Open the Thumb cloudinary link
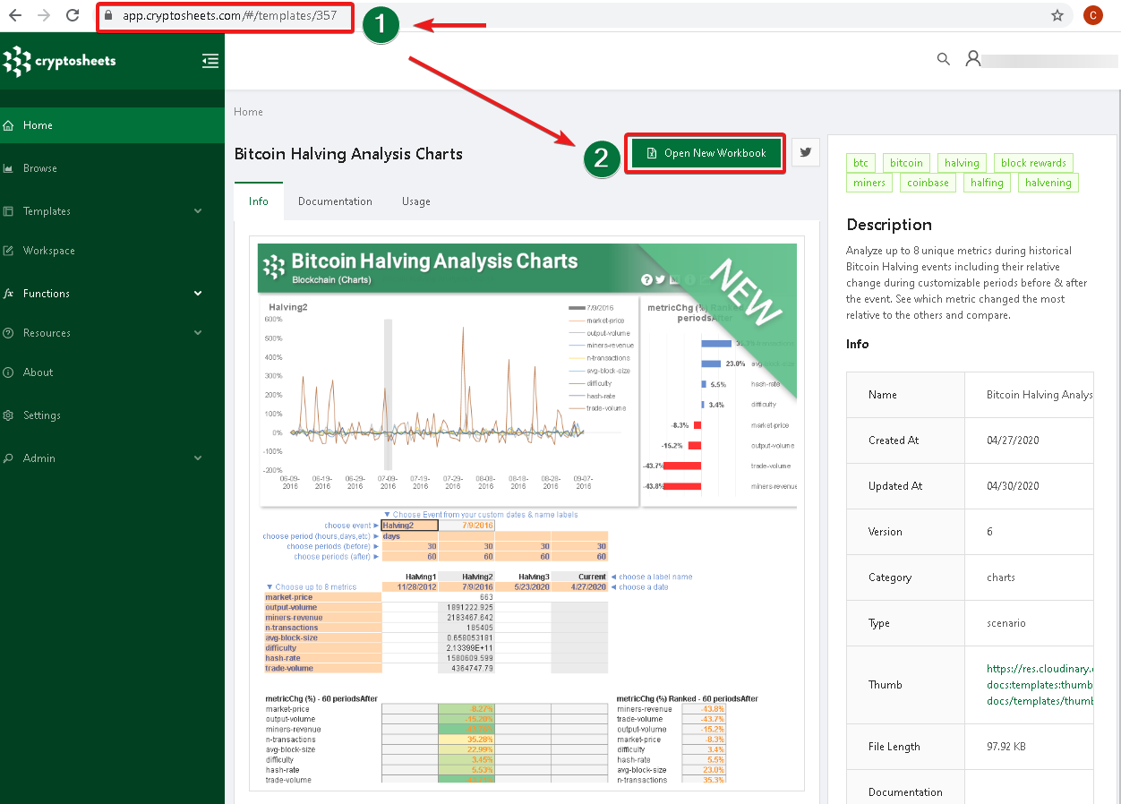 (x=1040, y=685)
